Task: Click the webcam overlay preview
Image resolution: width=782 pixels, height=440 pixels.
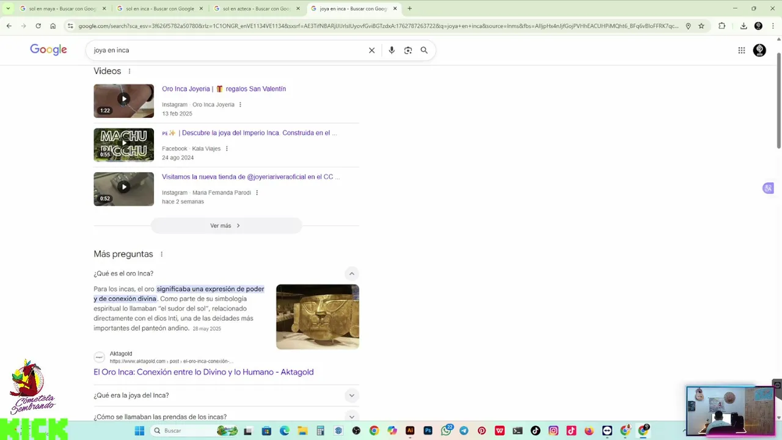Action: [730, 411]
